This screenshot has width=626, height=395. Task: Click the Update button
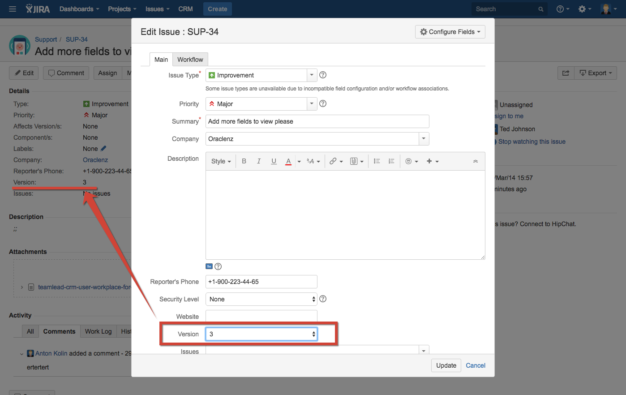(x=446, y=365)
